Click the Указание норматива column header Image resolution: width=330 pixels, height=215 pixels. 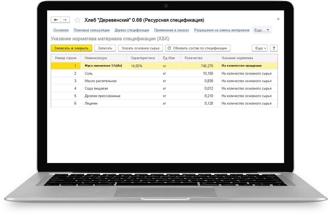[x=247, y=58]
